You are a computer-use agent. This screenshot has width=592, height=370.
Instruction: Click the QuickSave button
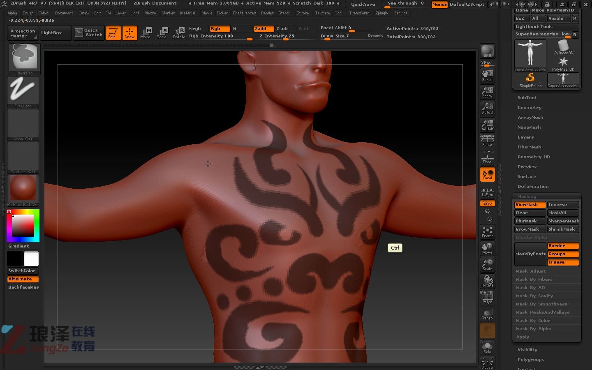(363, 4)
